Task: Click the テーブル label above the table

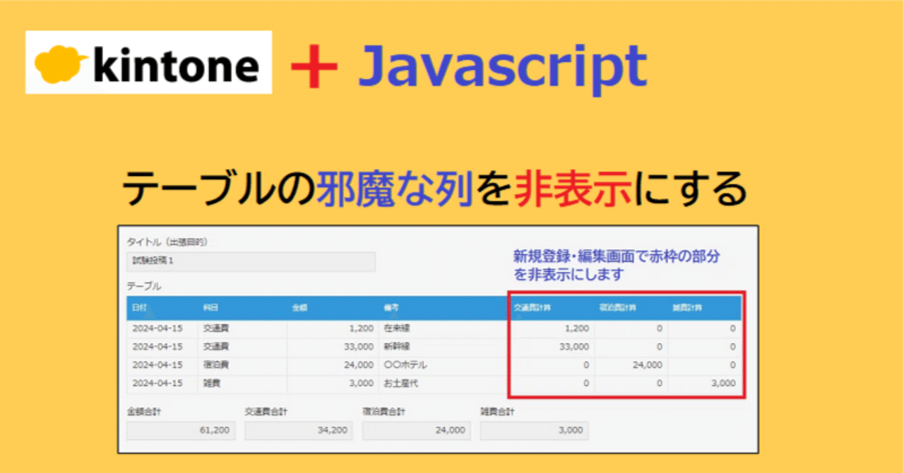Action: (144, 286)
